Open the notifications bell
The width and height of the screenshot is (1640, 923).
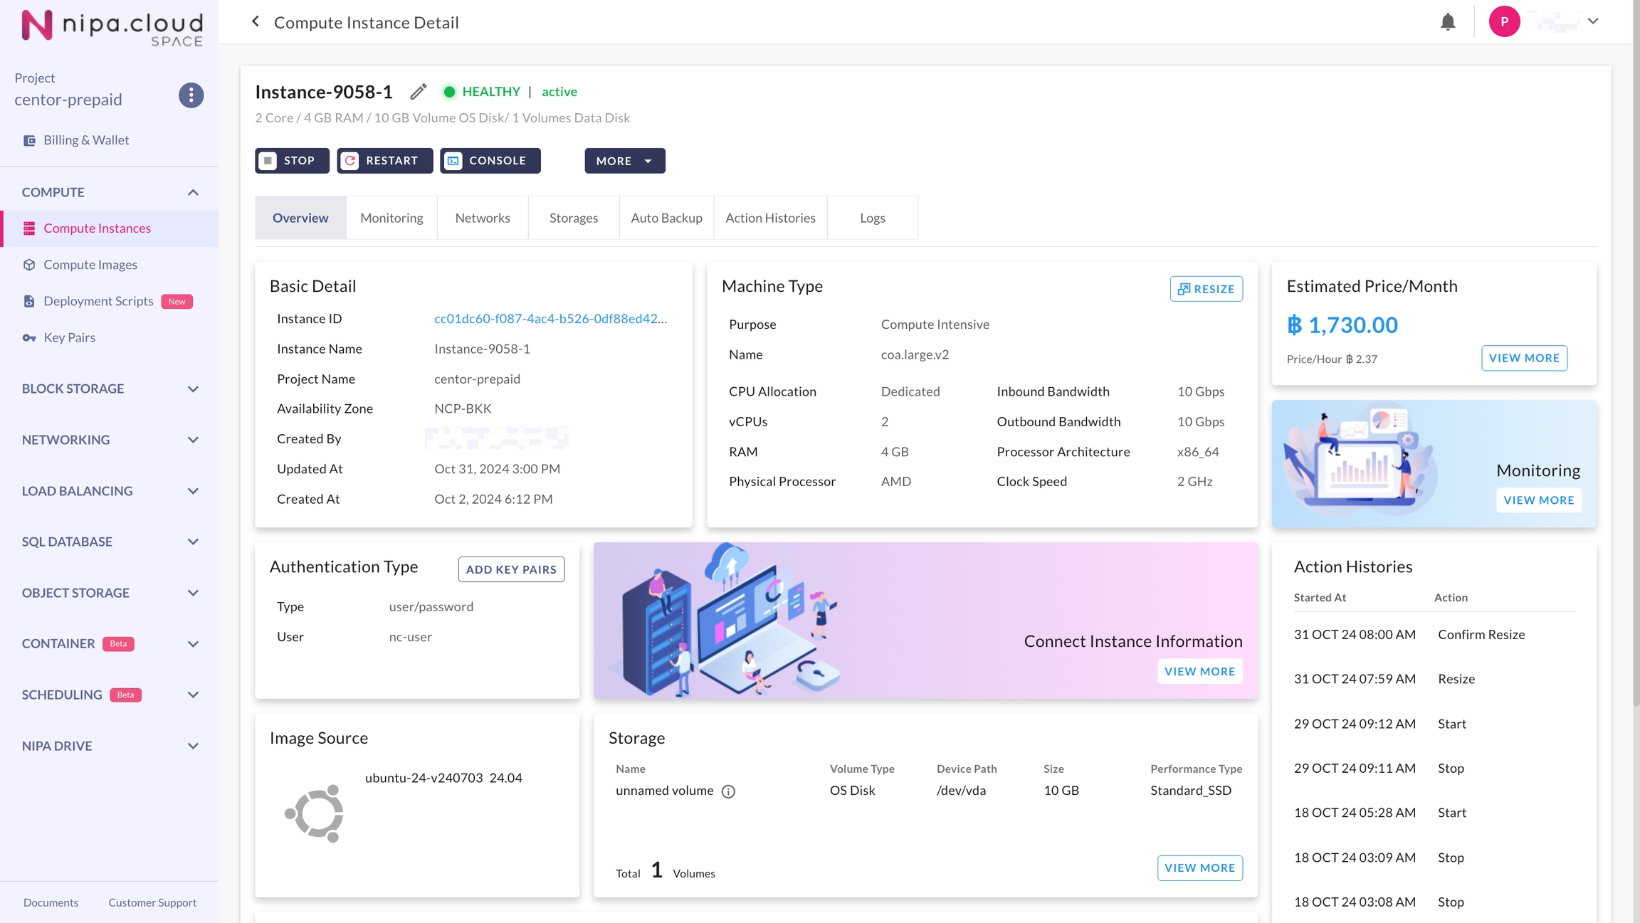coord(1447,22)
